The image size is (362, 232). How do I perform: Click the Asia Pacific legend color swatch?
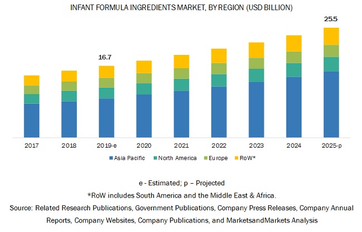point(111,158)
